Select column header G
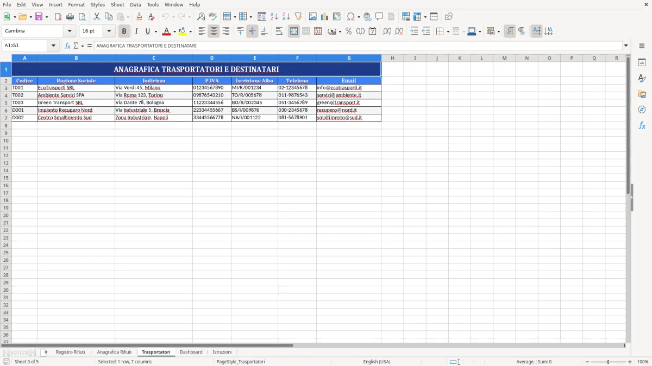 coord(349,58)
